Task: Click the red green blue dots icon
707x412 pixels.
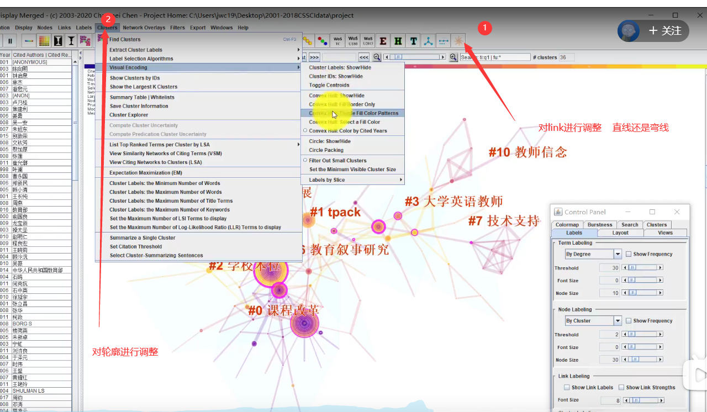Action: coord(323,41)
